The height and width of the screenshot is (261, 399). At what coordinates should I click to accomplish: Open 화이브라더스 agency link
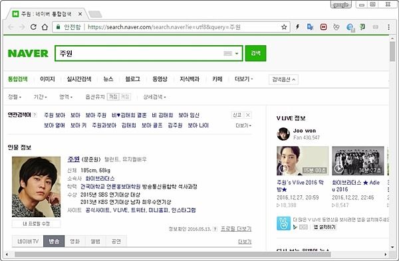point(100,179)
